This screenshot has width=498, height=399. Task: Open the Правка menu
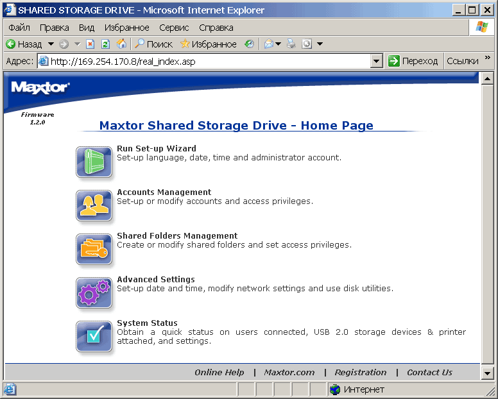pyautogui.click(x=55, y=28)
